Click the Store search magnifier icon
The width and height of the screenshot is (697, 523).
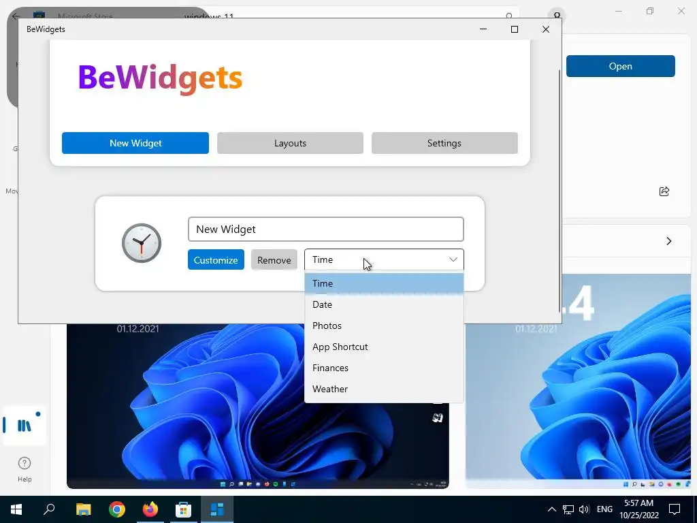[509, 16]
